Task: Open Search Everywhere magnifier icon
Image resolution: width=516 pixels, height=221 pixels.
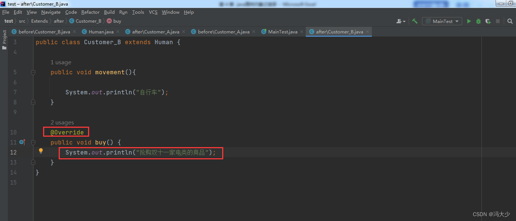Action: [510, 21]
